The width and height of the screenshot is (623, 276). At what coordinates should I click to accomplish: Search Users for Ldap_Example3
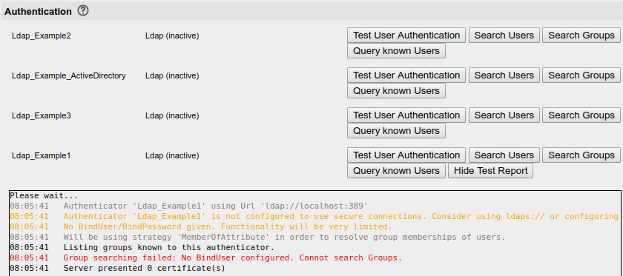point(504,115)
